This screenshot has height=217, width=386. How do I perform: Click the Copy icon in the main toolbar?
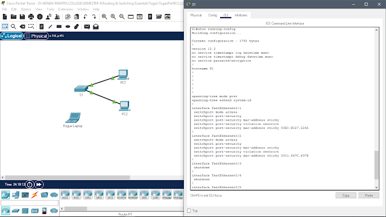(68, 17)
